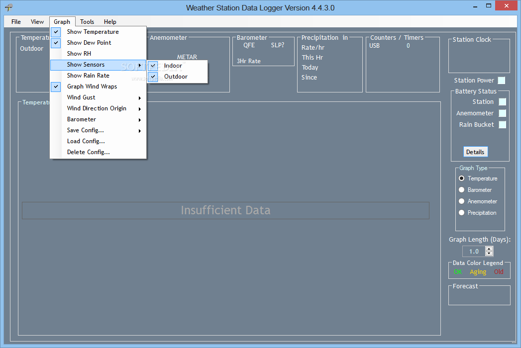The height and width of the screenshot is (348, 521).
Task: Toggle Graph Wind Wraps option
Action: click(x=98, y=87)
